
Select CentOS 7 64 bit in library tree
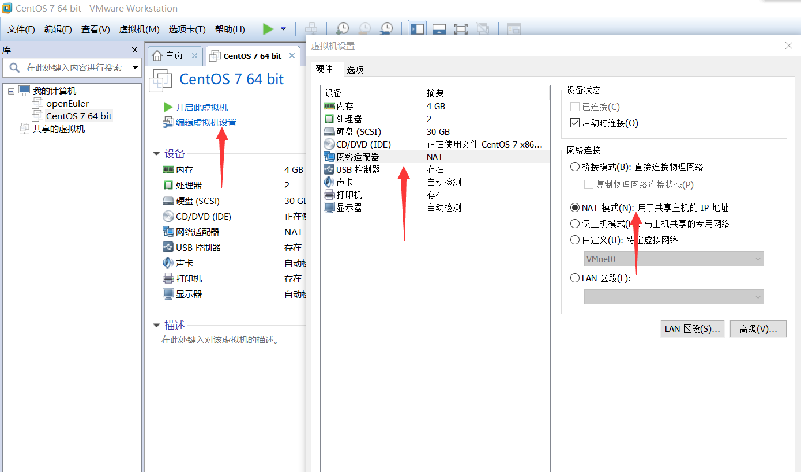(x=79, y=116)
